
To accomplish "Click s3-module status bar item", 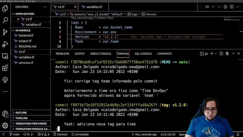I will (80, 134).
